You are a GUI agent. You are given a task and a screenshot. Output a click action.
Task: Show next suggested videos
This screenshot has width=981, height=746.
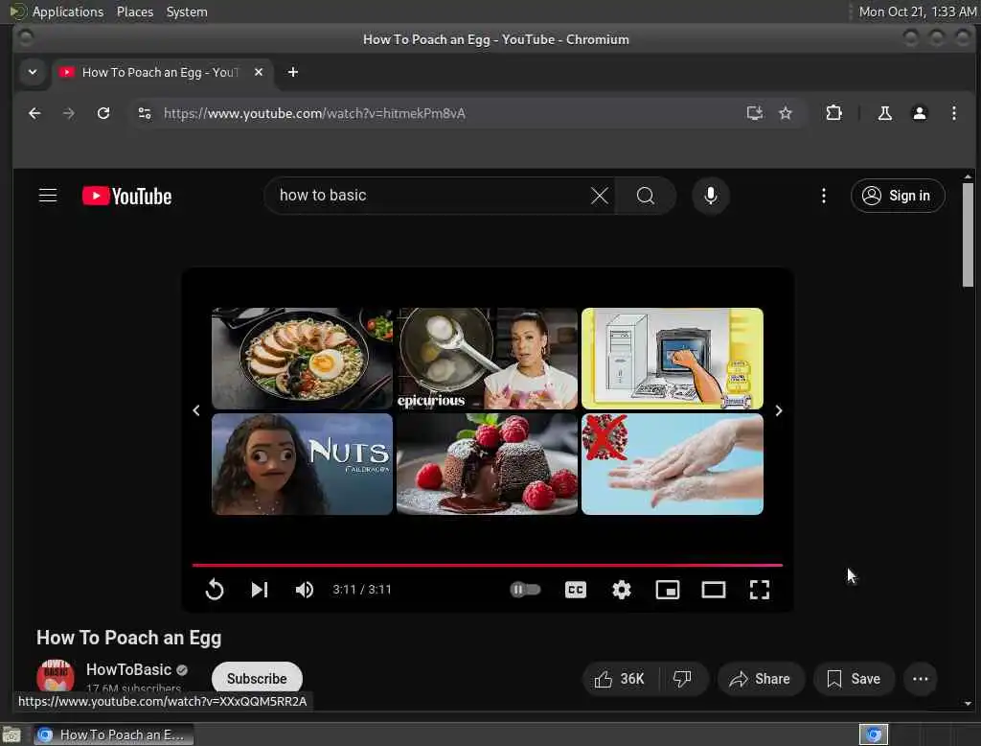click(x=778, y=410)
